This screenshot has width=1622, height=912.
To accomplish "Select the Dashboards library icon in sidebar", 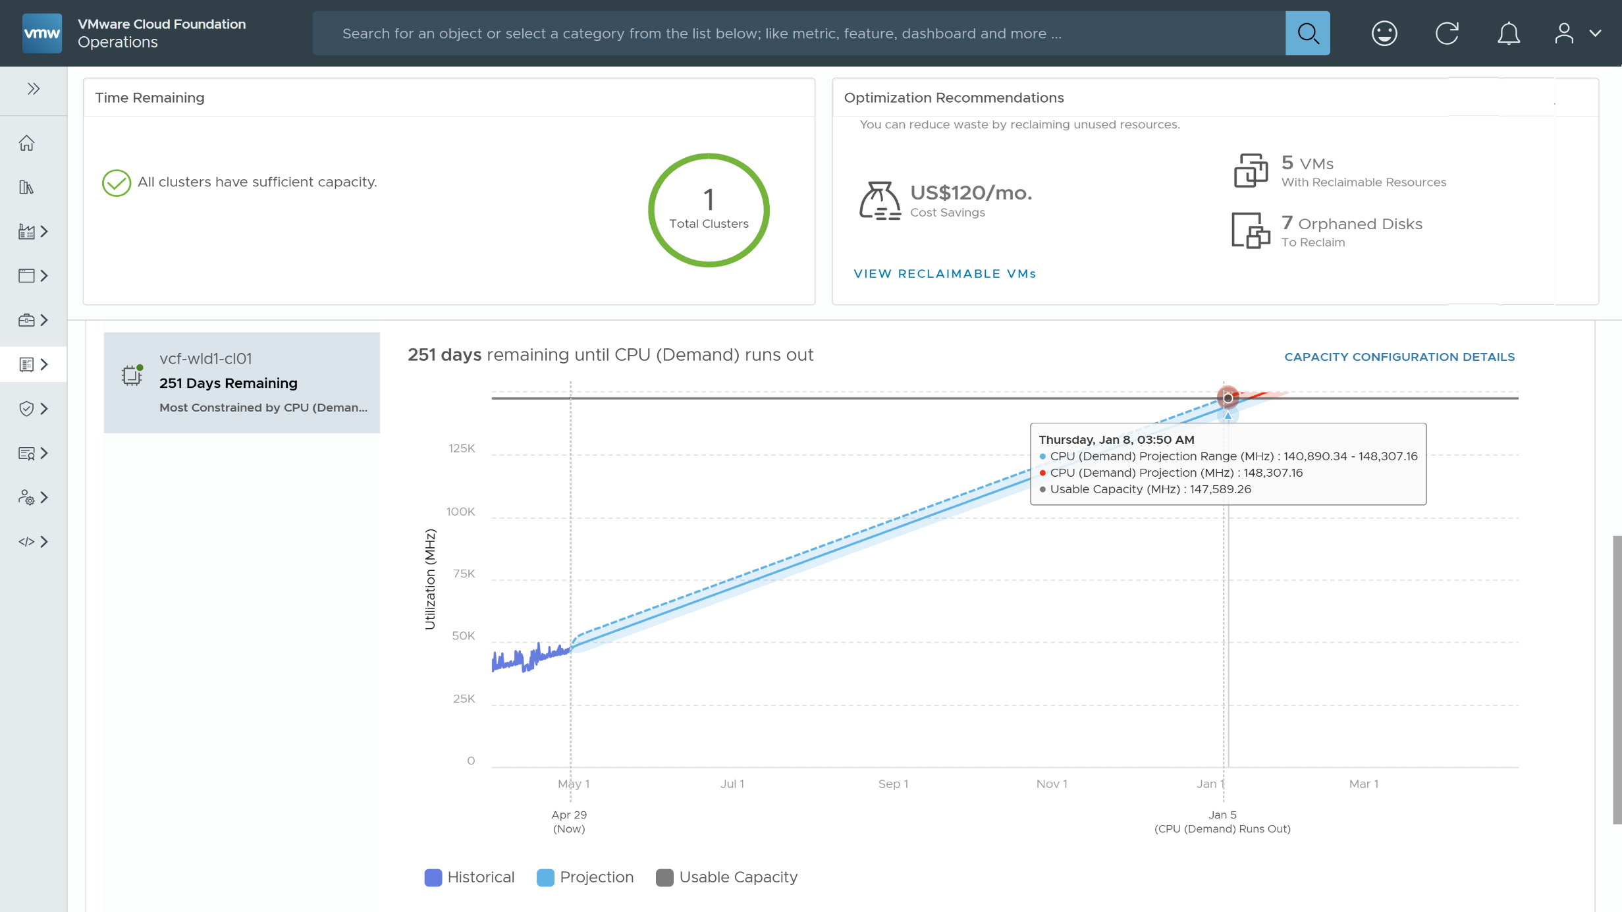I will (x=26, y=187).
